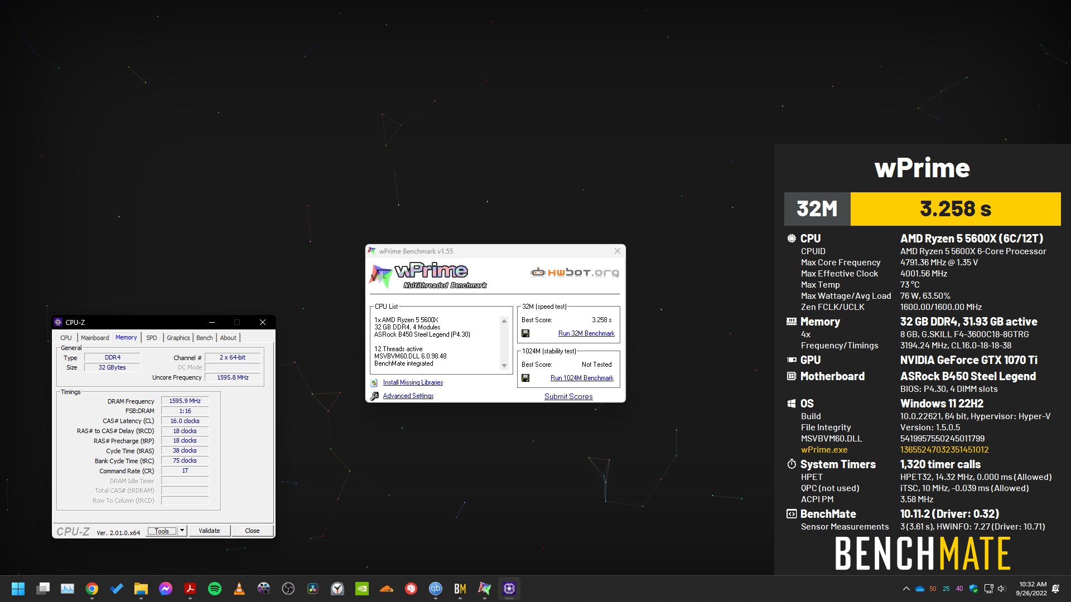Click the Install Missing Libraries link
Viewport: 1071px width, 602px height.
[x=413, y=382]
